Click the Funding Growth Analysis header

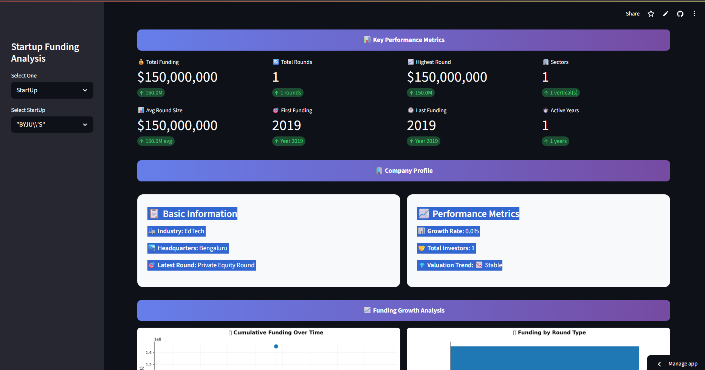point(403,310)
